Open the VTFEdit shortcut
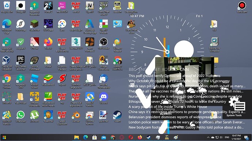This screenshot has height=141, width=252. point(34,43)
